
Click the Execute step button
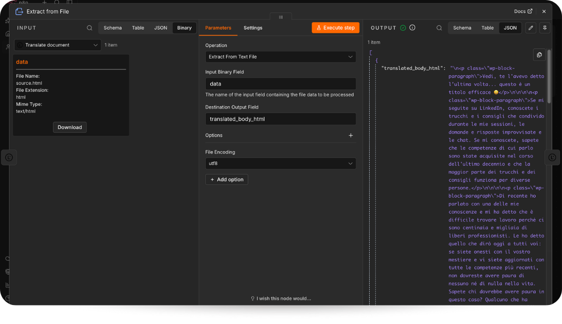[x=336, y=27]
